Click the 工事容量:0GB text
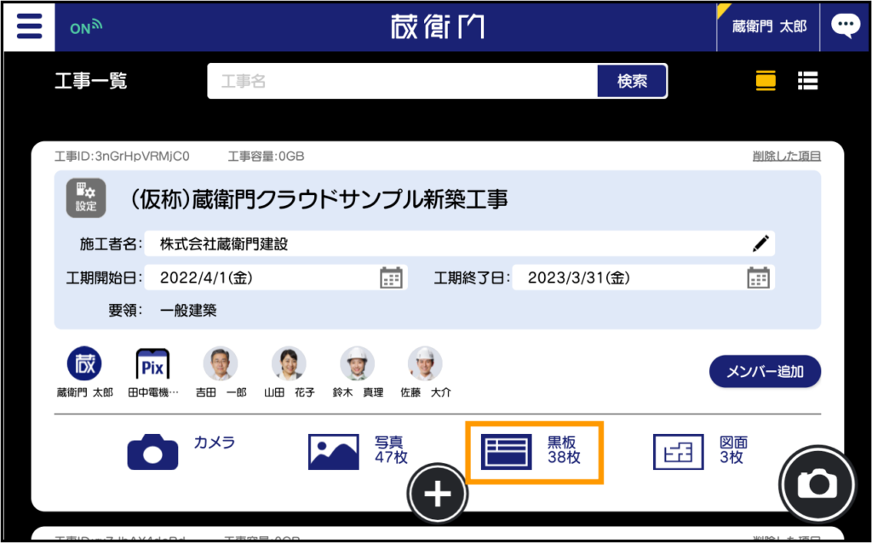872x543 pixels. [x=266, y=157]
